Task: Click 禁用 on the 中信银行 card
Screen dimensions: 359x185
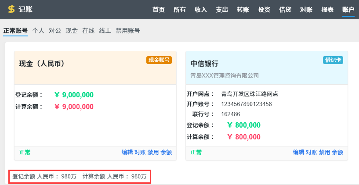Action: point(324,152)
